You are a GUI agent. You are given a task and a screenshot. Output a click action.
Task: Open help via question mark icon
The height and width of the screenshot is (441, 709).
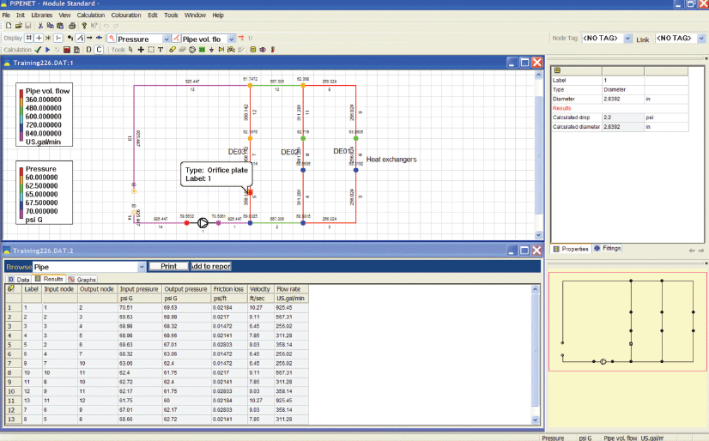point(84,27)
